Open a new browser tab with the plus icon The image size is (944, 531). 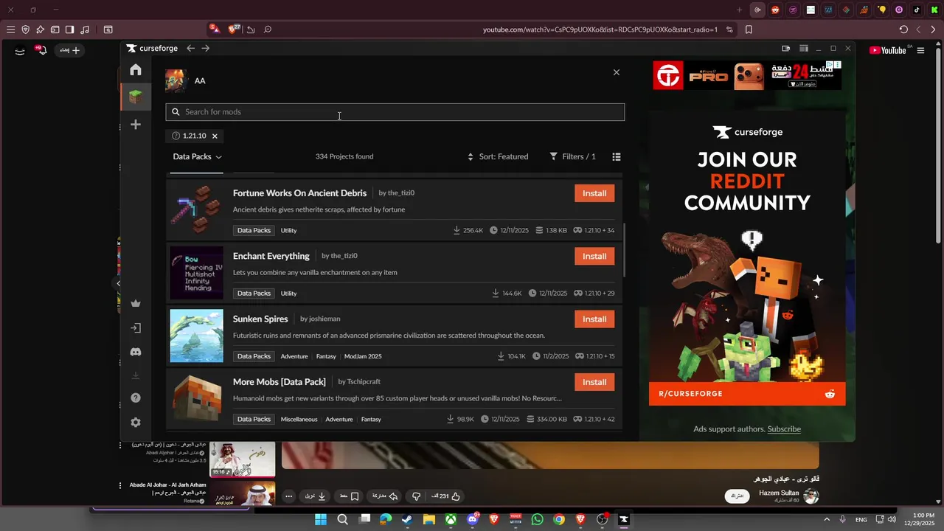pyautogui.click(x=739, y=10)
